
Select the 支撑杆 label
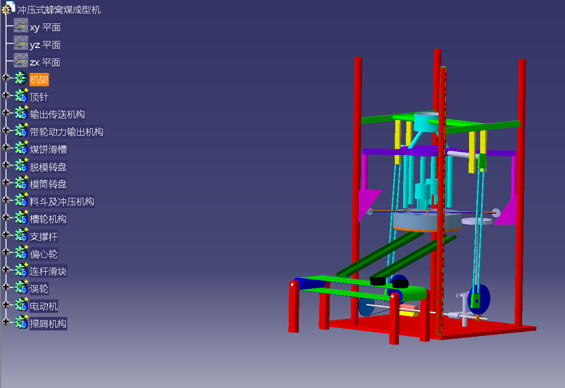(44, 237)
